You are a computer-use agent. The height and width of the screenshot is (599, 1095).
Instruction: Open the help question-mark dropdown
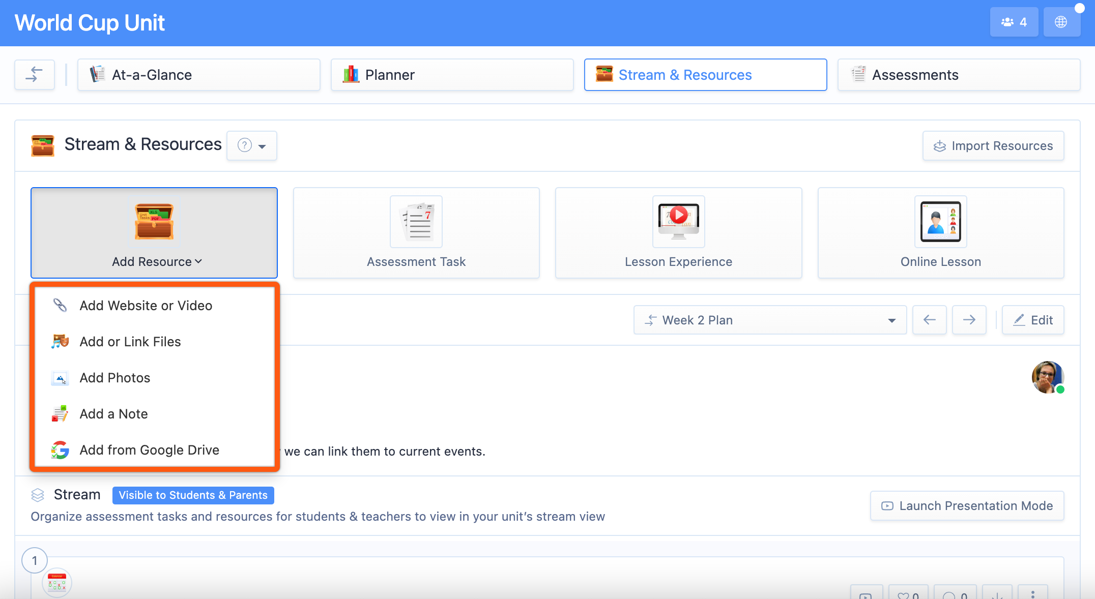[252, 146]
